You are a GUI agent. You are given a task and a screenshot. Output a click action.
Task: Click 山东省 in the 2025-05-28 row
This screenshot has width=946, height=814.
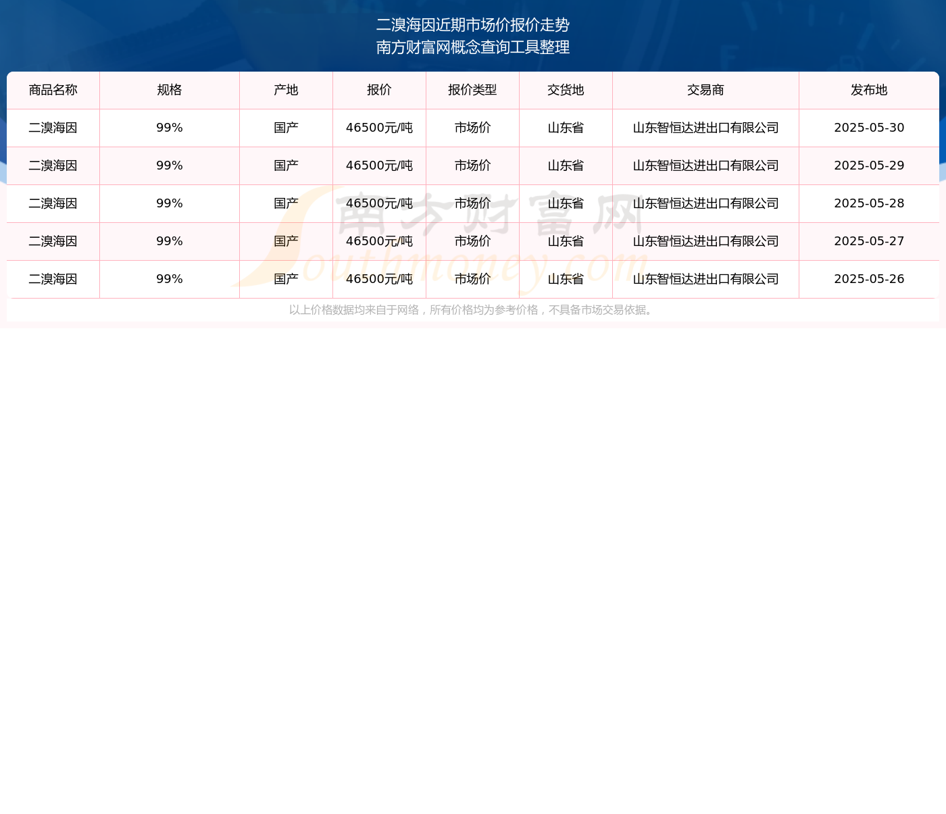point(566,203)
